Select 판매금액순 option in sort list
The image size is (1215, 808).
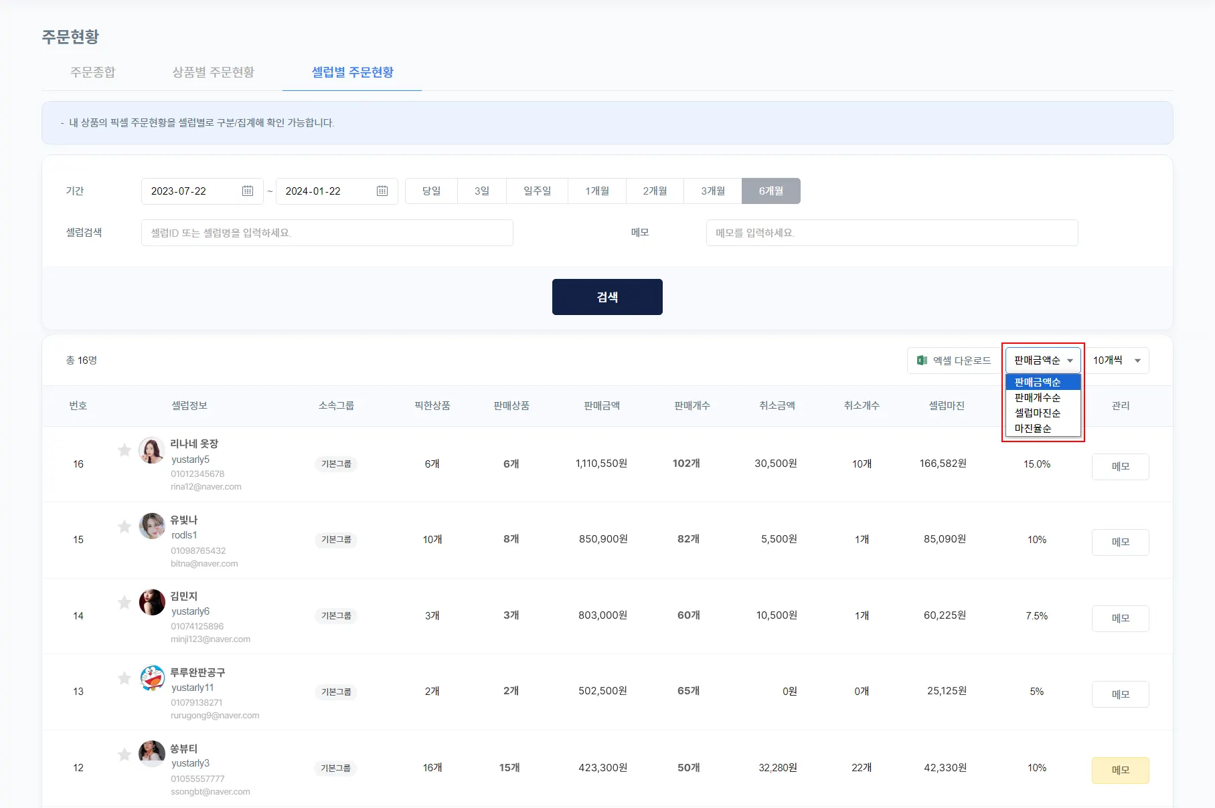coord(1043,382)
